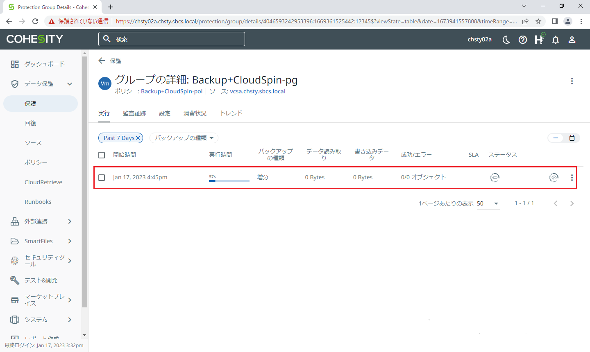This screenshot has height=352, width=590.
Task: Open Chrome three-dot menu
Action: pyautogui.click(x=581, y=21)
